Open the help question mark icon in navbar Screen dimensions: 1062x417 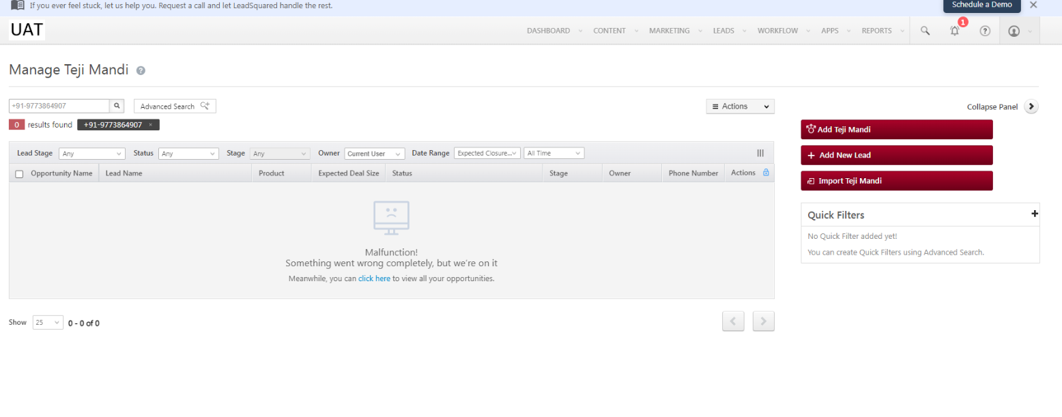(985, 31)
